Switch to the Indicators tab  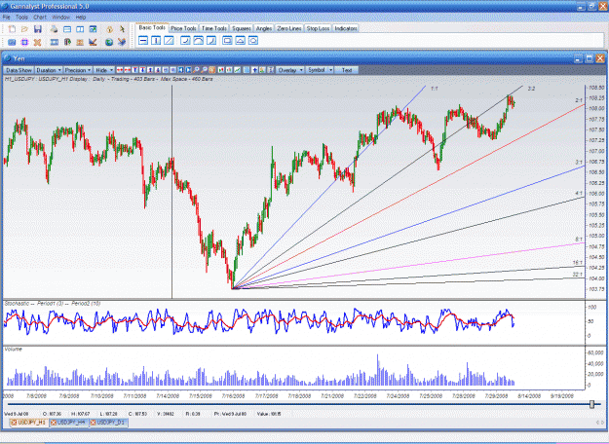[x=346, y=28]
